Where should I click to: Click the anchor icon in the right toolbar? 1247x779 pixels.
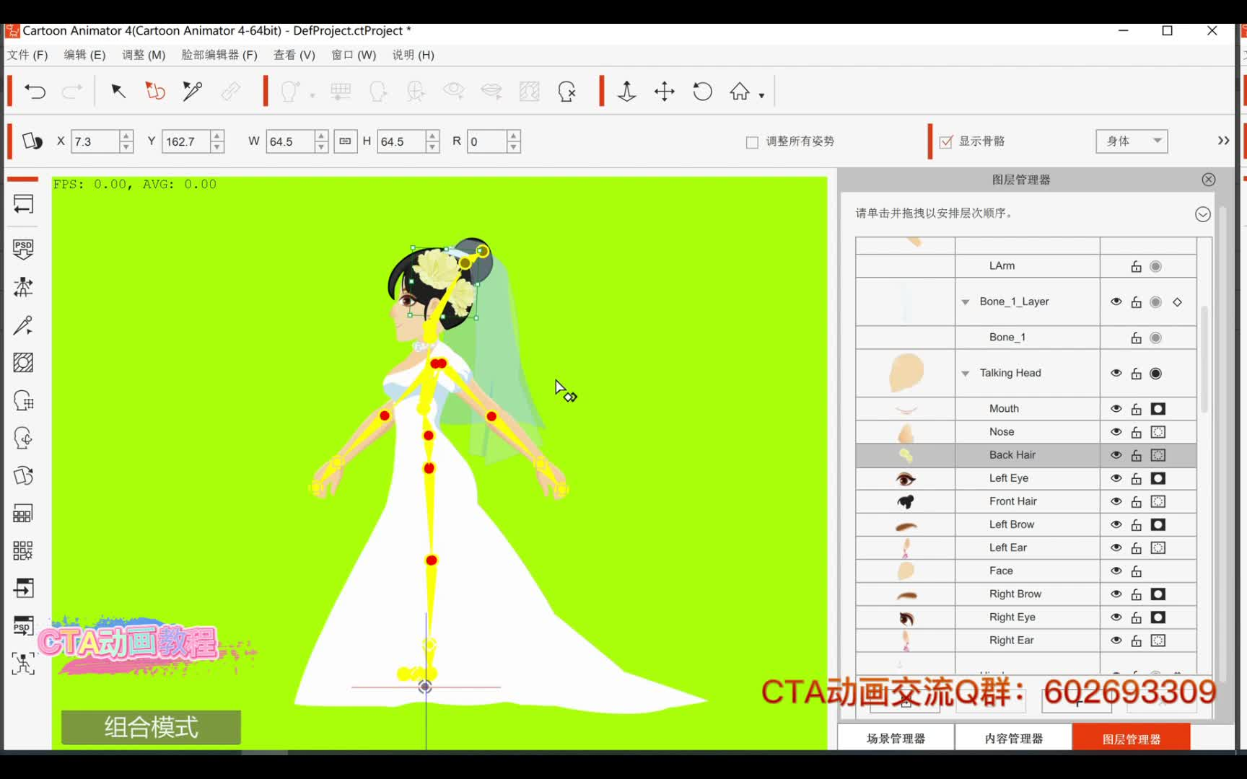pyautogui.click(x=626, y=92)
